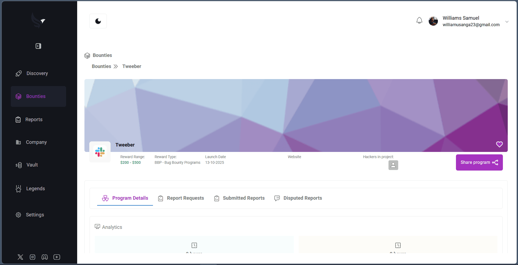Click the Submitted Reports clipboard icon
The height and width of the screenshot is (265, 518).
click(217, 198)
